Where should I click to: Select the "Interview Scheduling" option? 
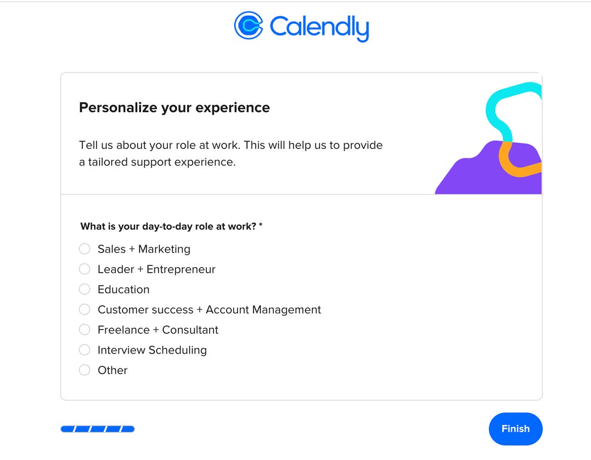(x=84, y=350)
